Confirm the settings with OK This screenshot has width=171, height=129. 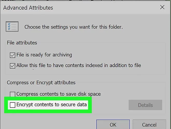[113, 125]
